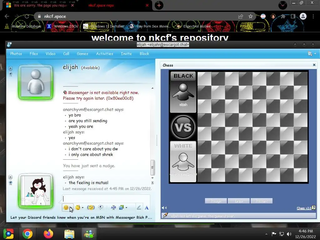Viewport: 320px width, 240px height.
Task: Click the Draw button in Chess
Action: point(239,201)
